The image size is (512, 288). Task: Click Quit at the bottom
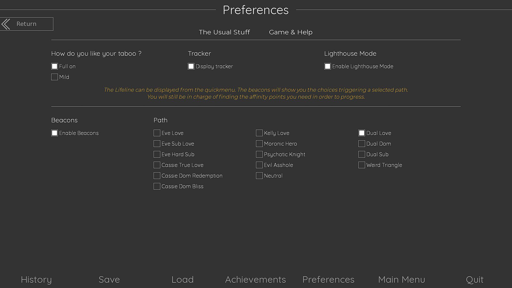[475, 279]
